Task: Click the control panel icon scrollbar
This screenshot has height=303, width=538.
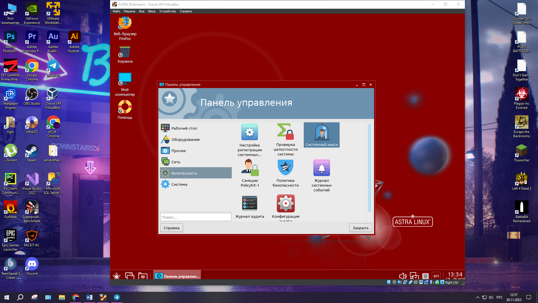Action: 369,168
